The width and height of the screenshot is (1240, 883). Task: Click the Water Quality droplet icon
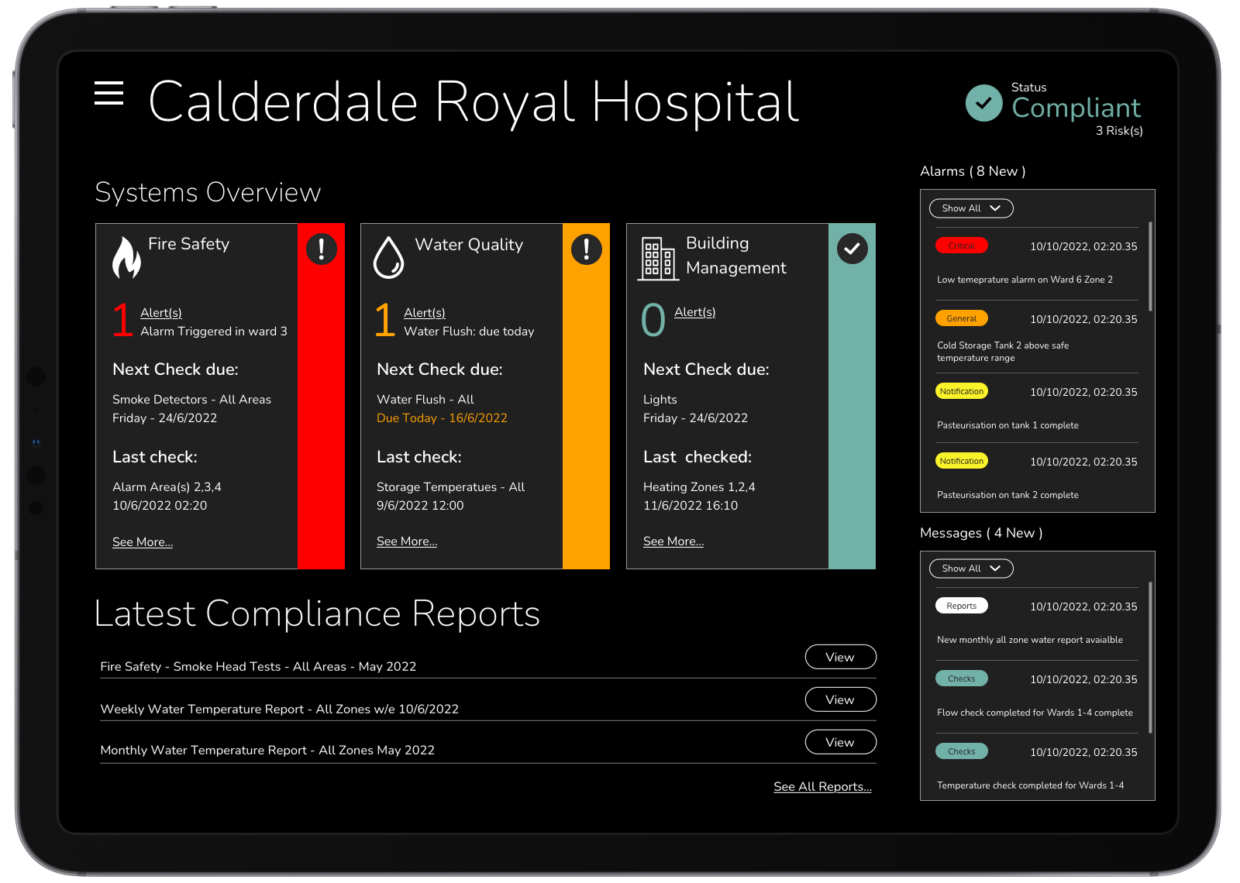(x=389, y=257)
